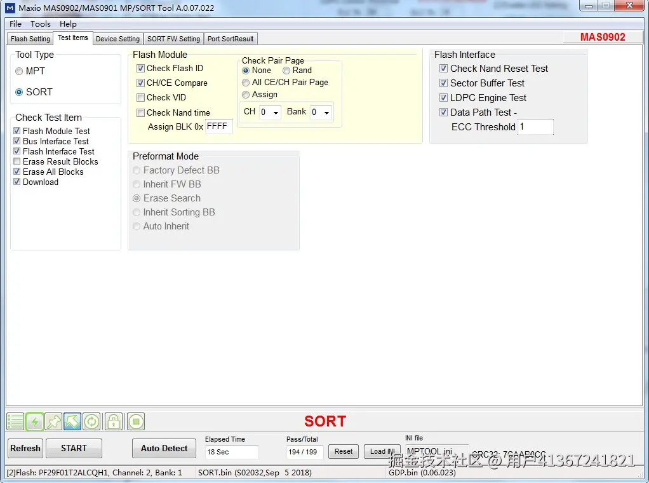Toggle Flash Module Test checkbox
The image size is (649, 483).
(x=17, y=131)
